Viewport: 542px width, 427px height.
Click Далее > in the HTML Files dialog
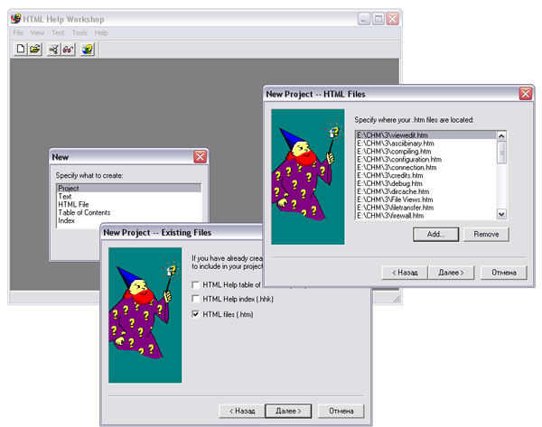point(451,273)
